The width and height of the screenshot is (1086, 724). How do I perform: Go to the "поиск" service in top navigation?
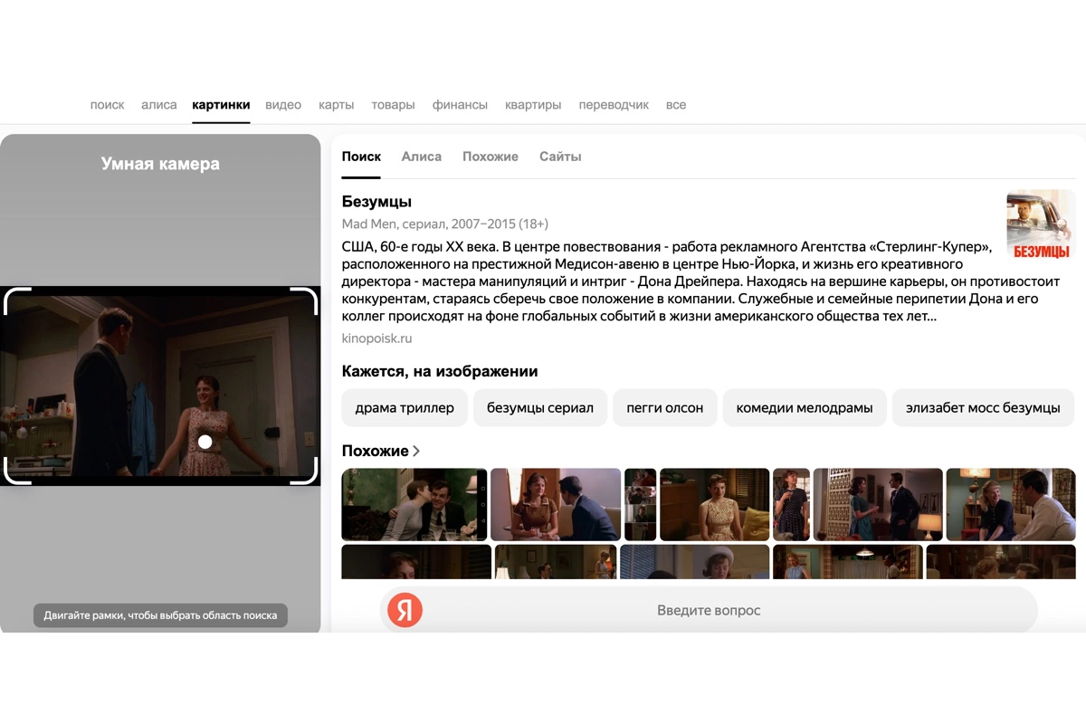coord(108,105)
